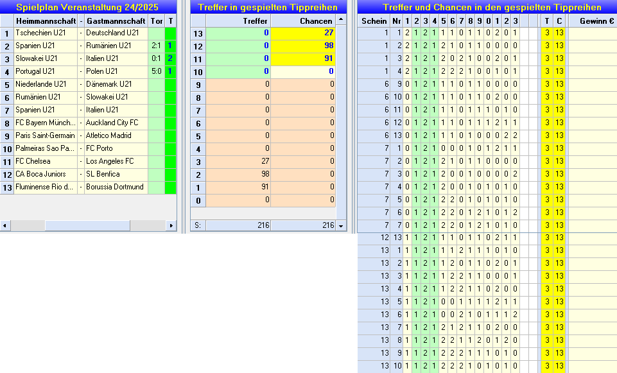Click the Treffer value 91 in row 1
Viewport: 617px width, 373px height.
pos(238,187)
